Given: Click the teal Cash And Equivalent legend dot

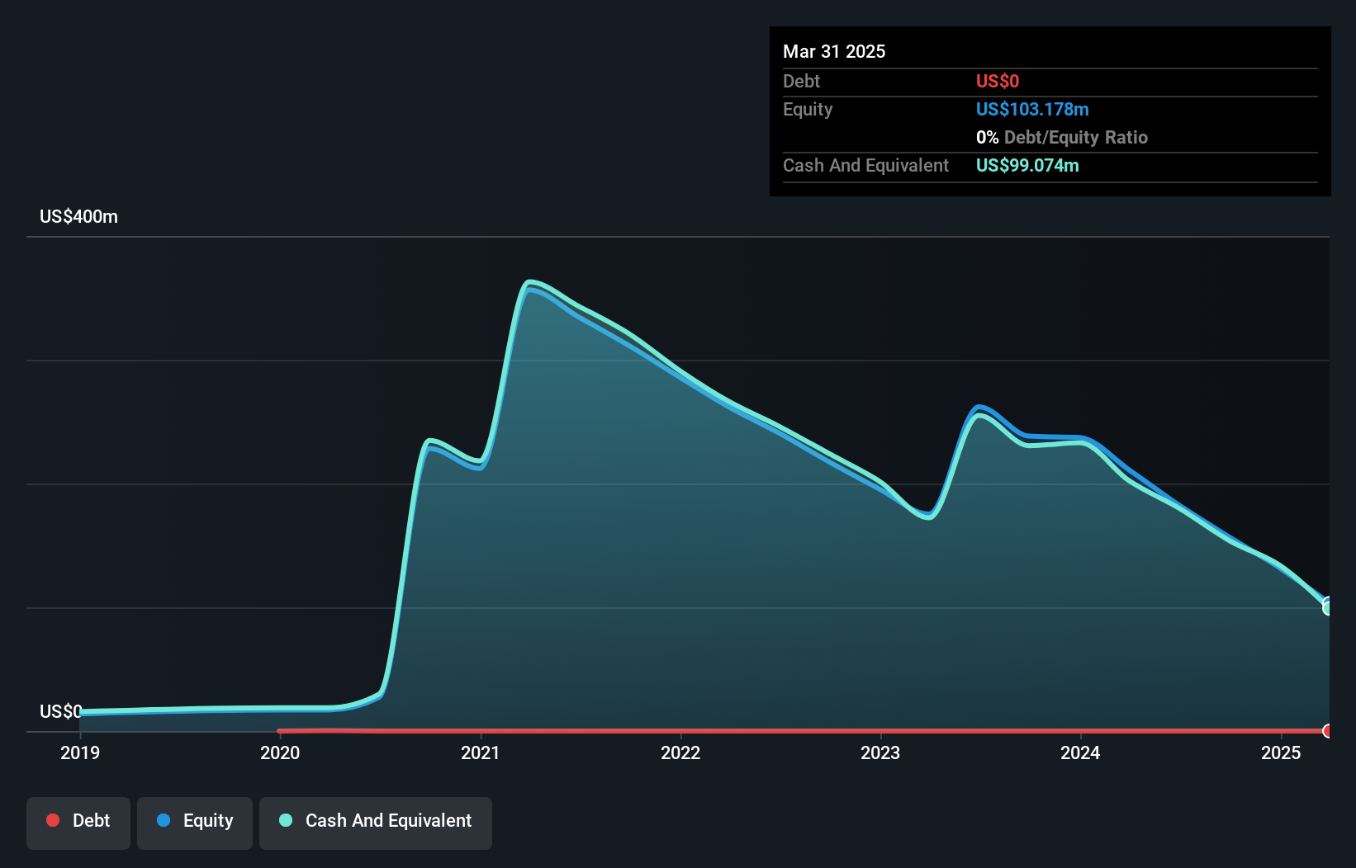Looking at the screenshot, I should pyautogui.click(x=286, y=820).
